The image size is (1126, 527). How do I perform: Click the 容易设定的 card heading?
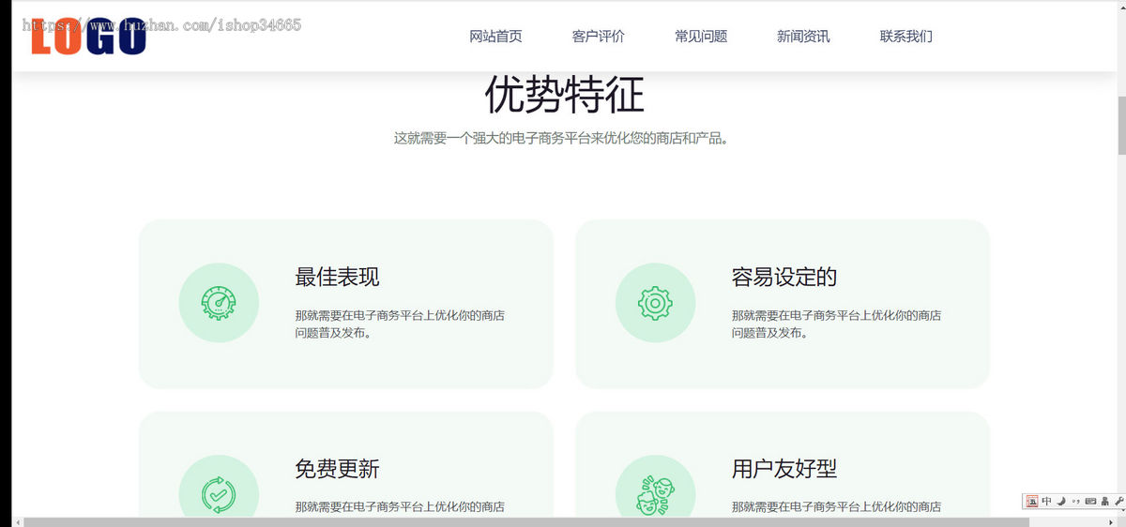784,278
